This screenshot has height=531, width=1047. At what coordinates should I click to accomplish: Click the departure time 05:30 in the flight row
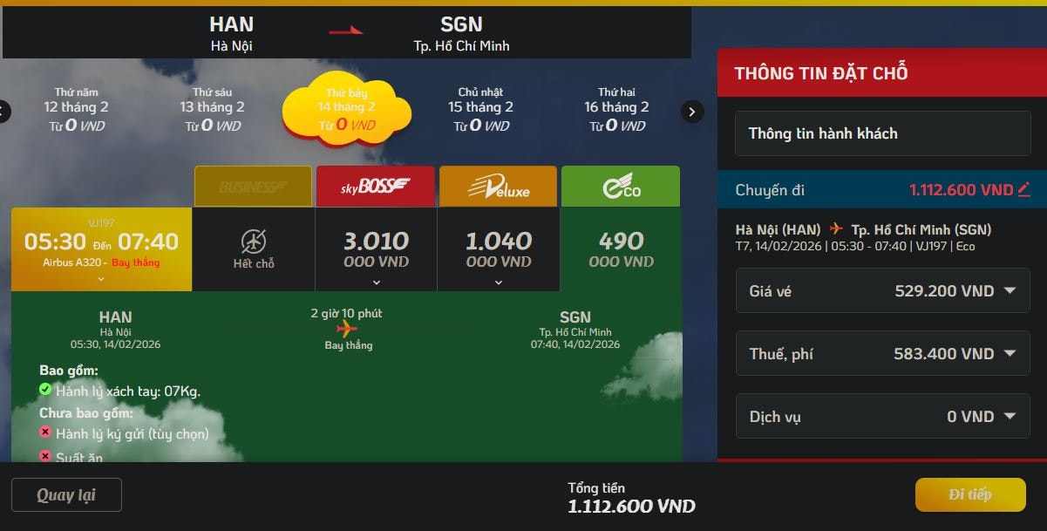coord(55,242)
